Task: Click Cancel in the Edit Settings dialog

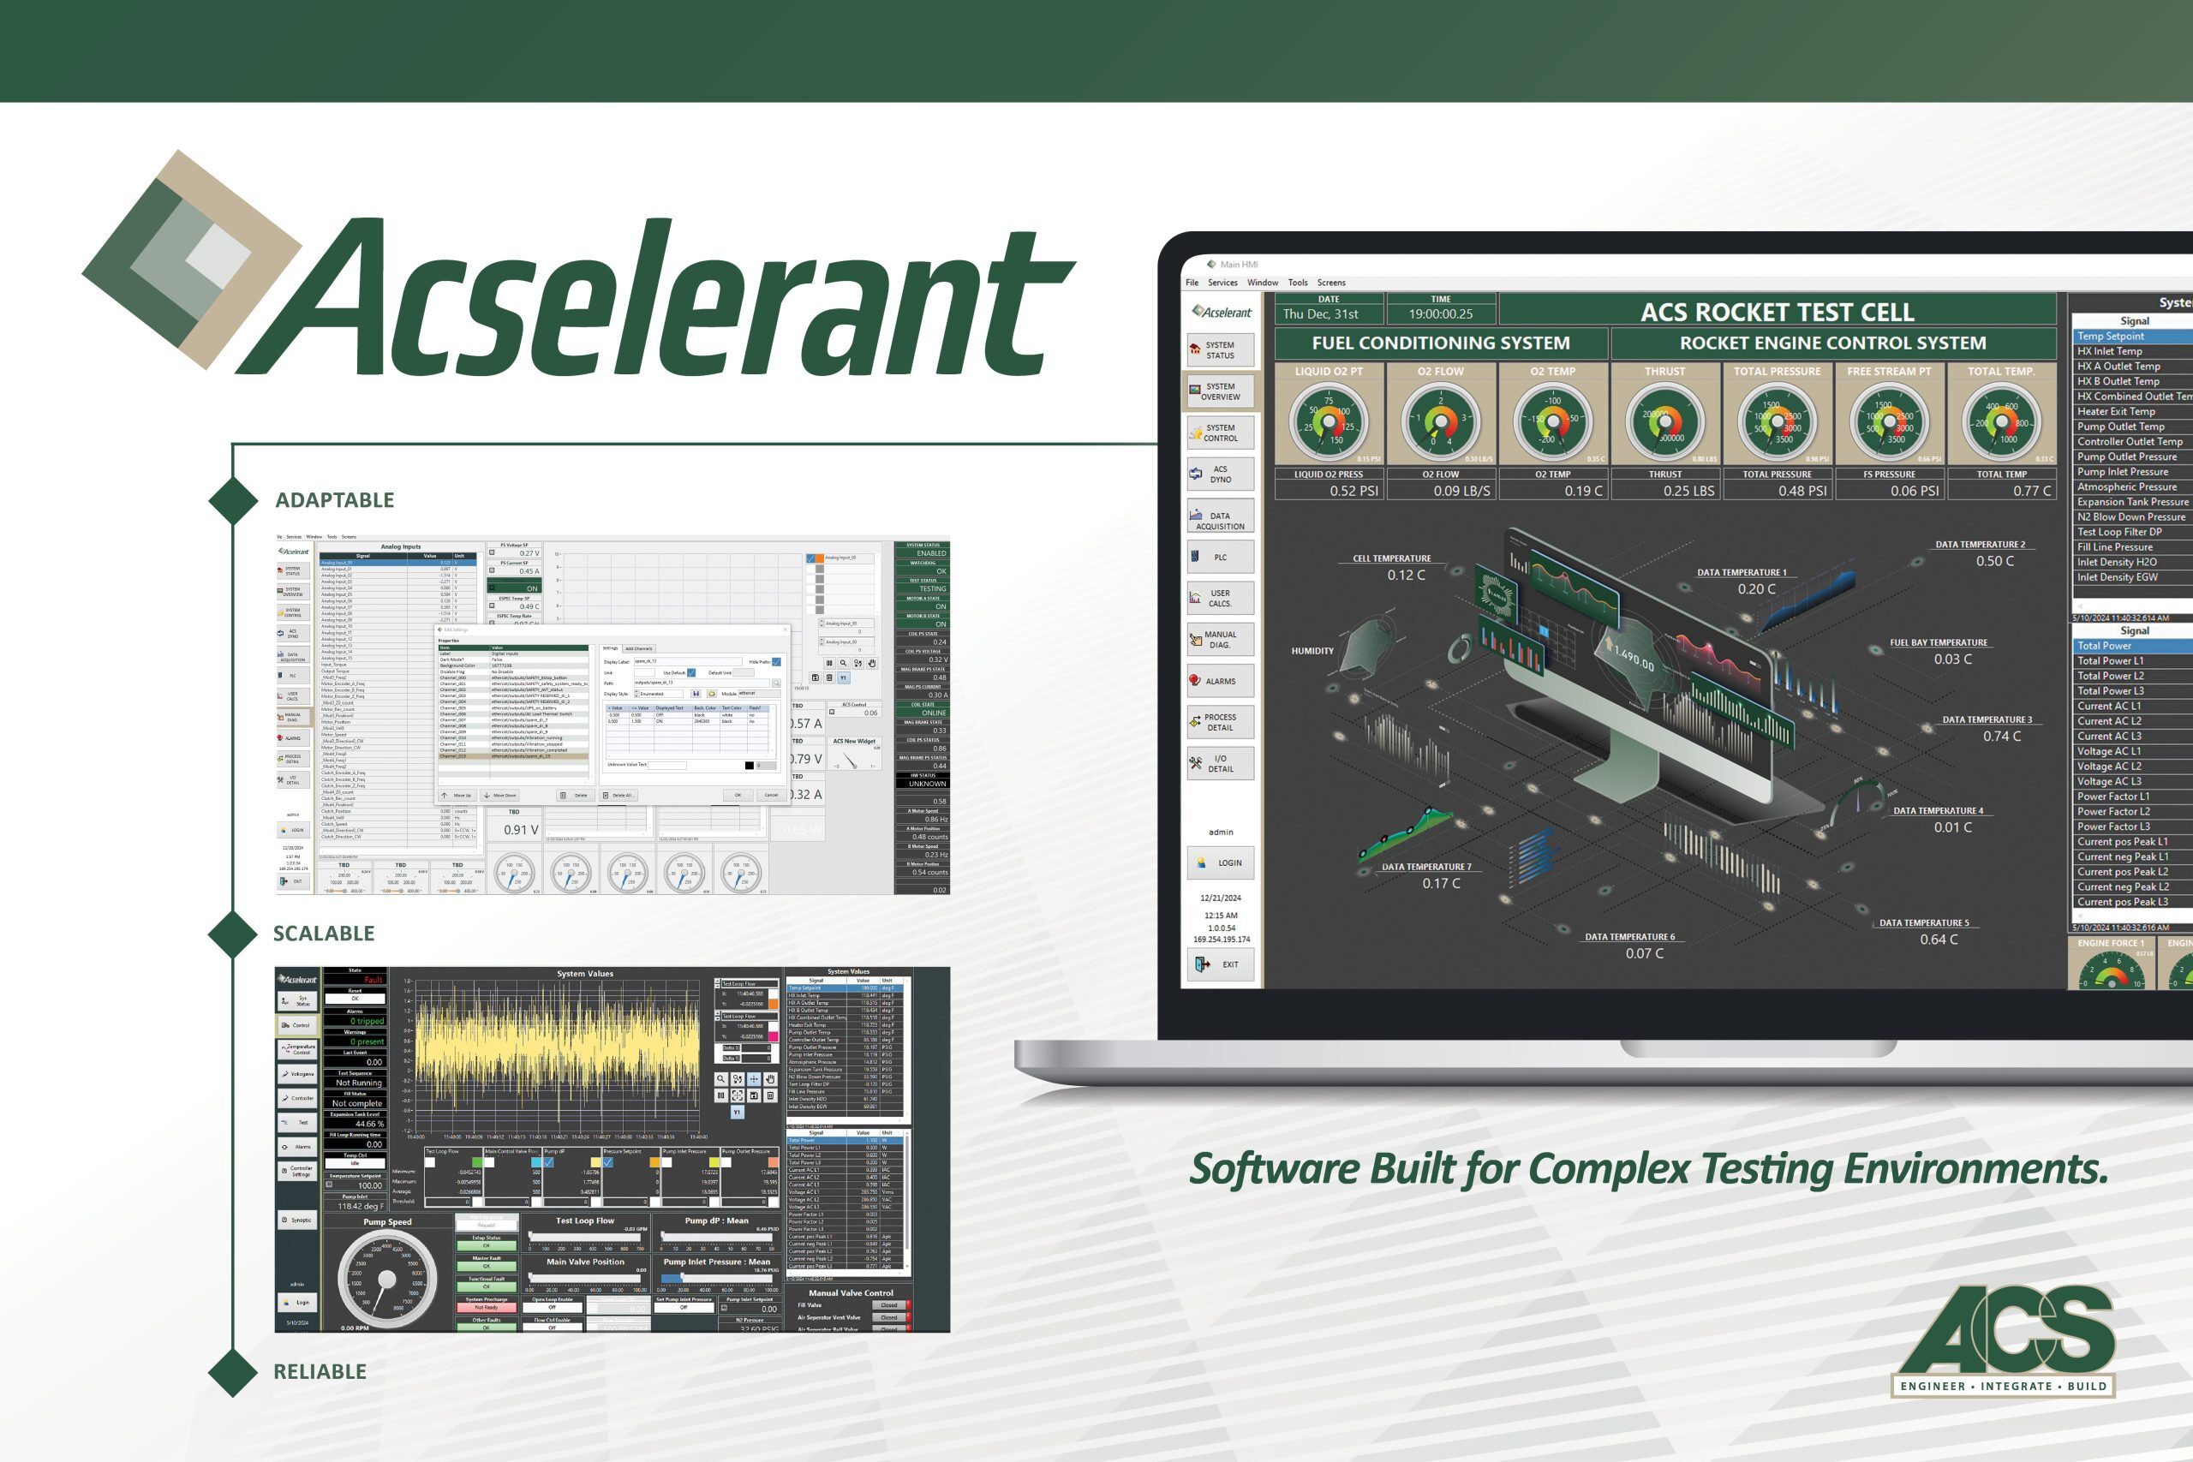Action: coord(771,796)
